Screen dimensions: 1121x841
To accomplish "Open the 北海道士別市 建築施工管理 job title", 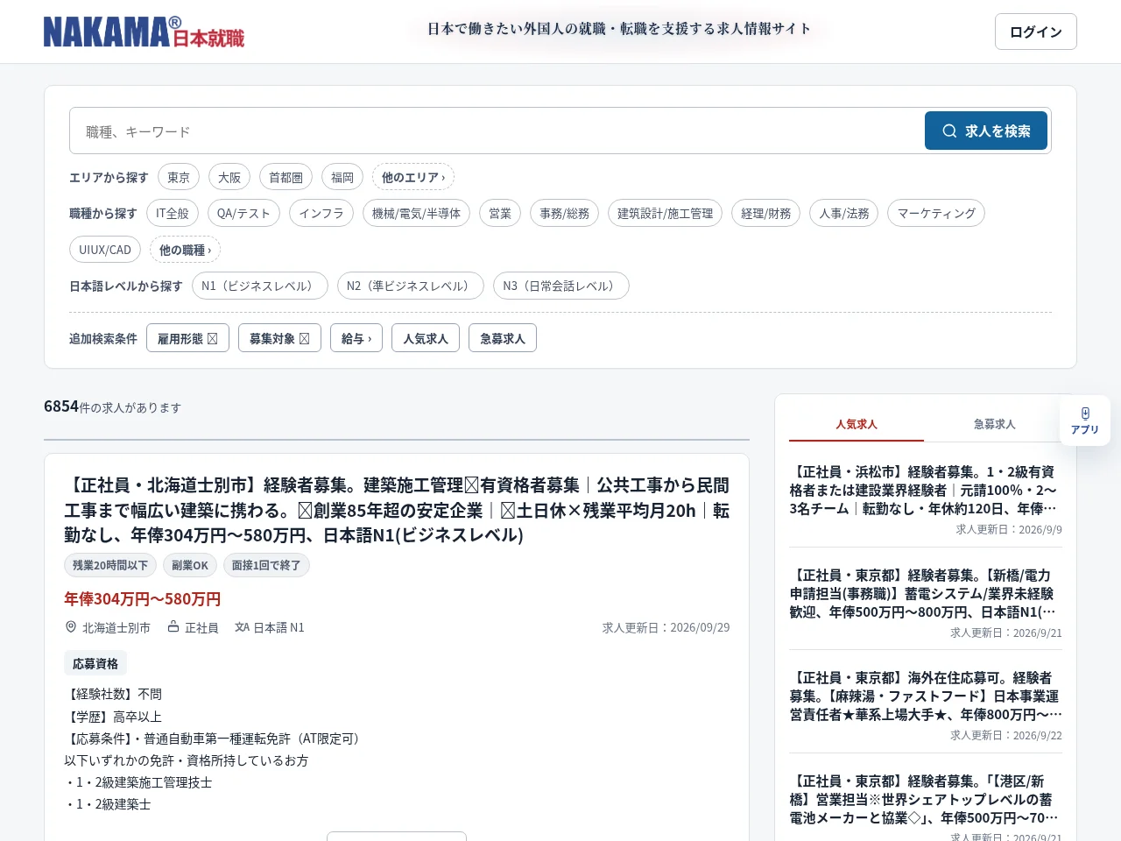I will point(397,510).
